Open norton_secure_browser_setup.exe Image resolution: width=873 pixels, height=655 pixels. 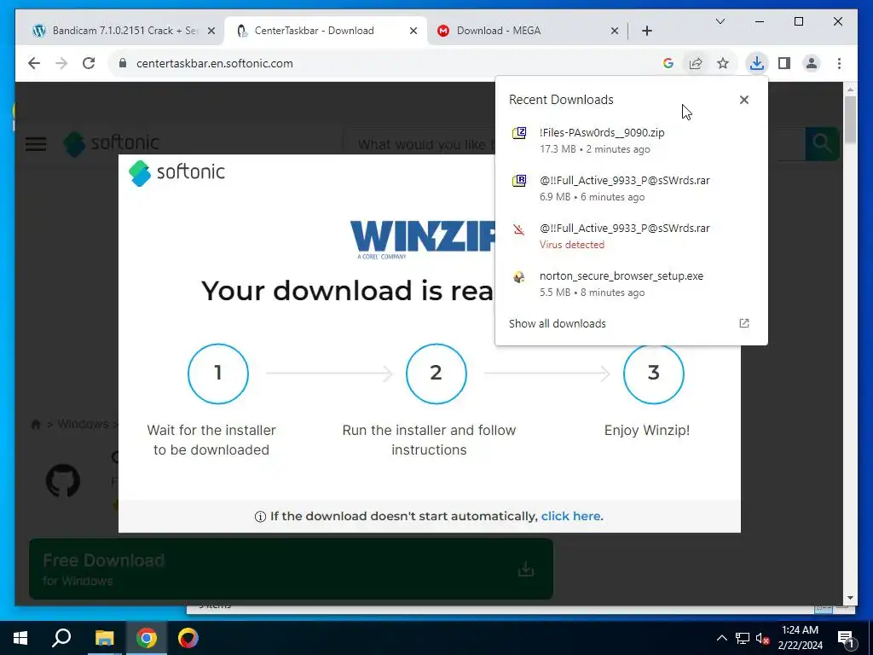click(x=631, y=284)
